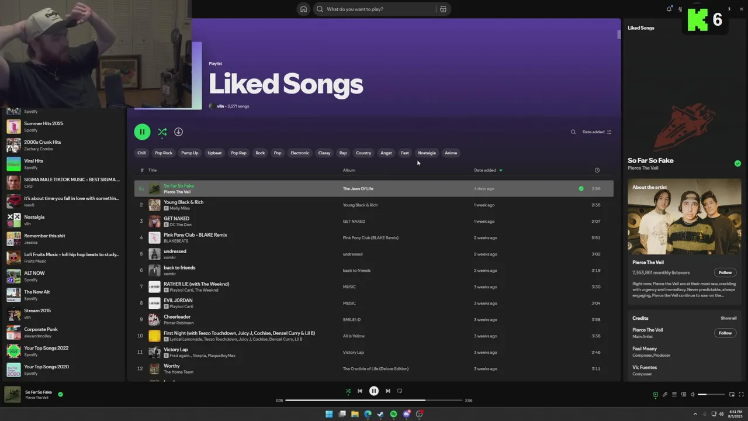The image size is (748, 421).
Task: Download the Liked Songs playlist
Action: (178, 132)
